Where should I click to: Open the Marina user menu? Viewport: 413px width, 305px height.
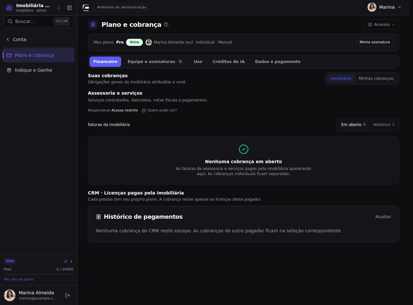point(384,7)
